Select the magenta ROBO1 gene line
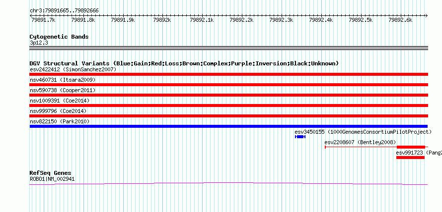This screenshot has height=212, width=442. pyautogui.click(x=228, y=184)
